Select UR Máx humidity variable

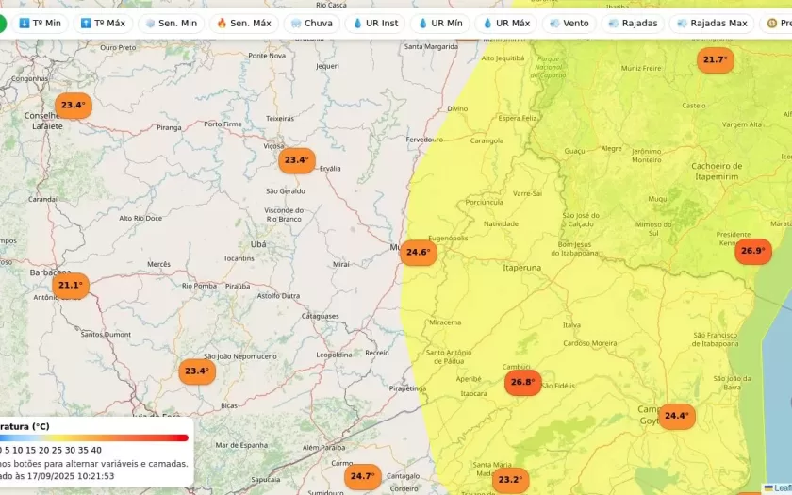(x=506, y=23)
